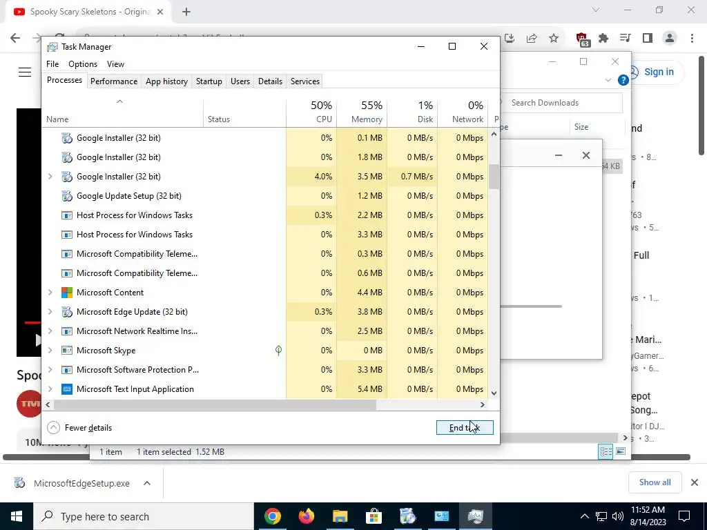707x530 pixels.
Task: Switch Explorer to details view icon
Action: pos(606,451)
